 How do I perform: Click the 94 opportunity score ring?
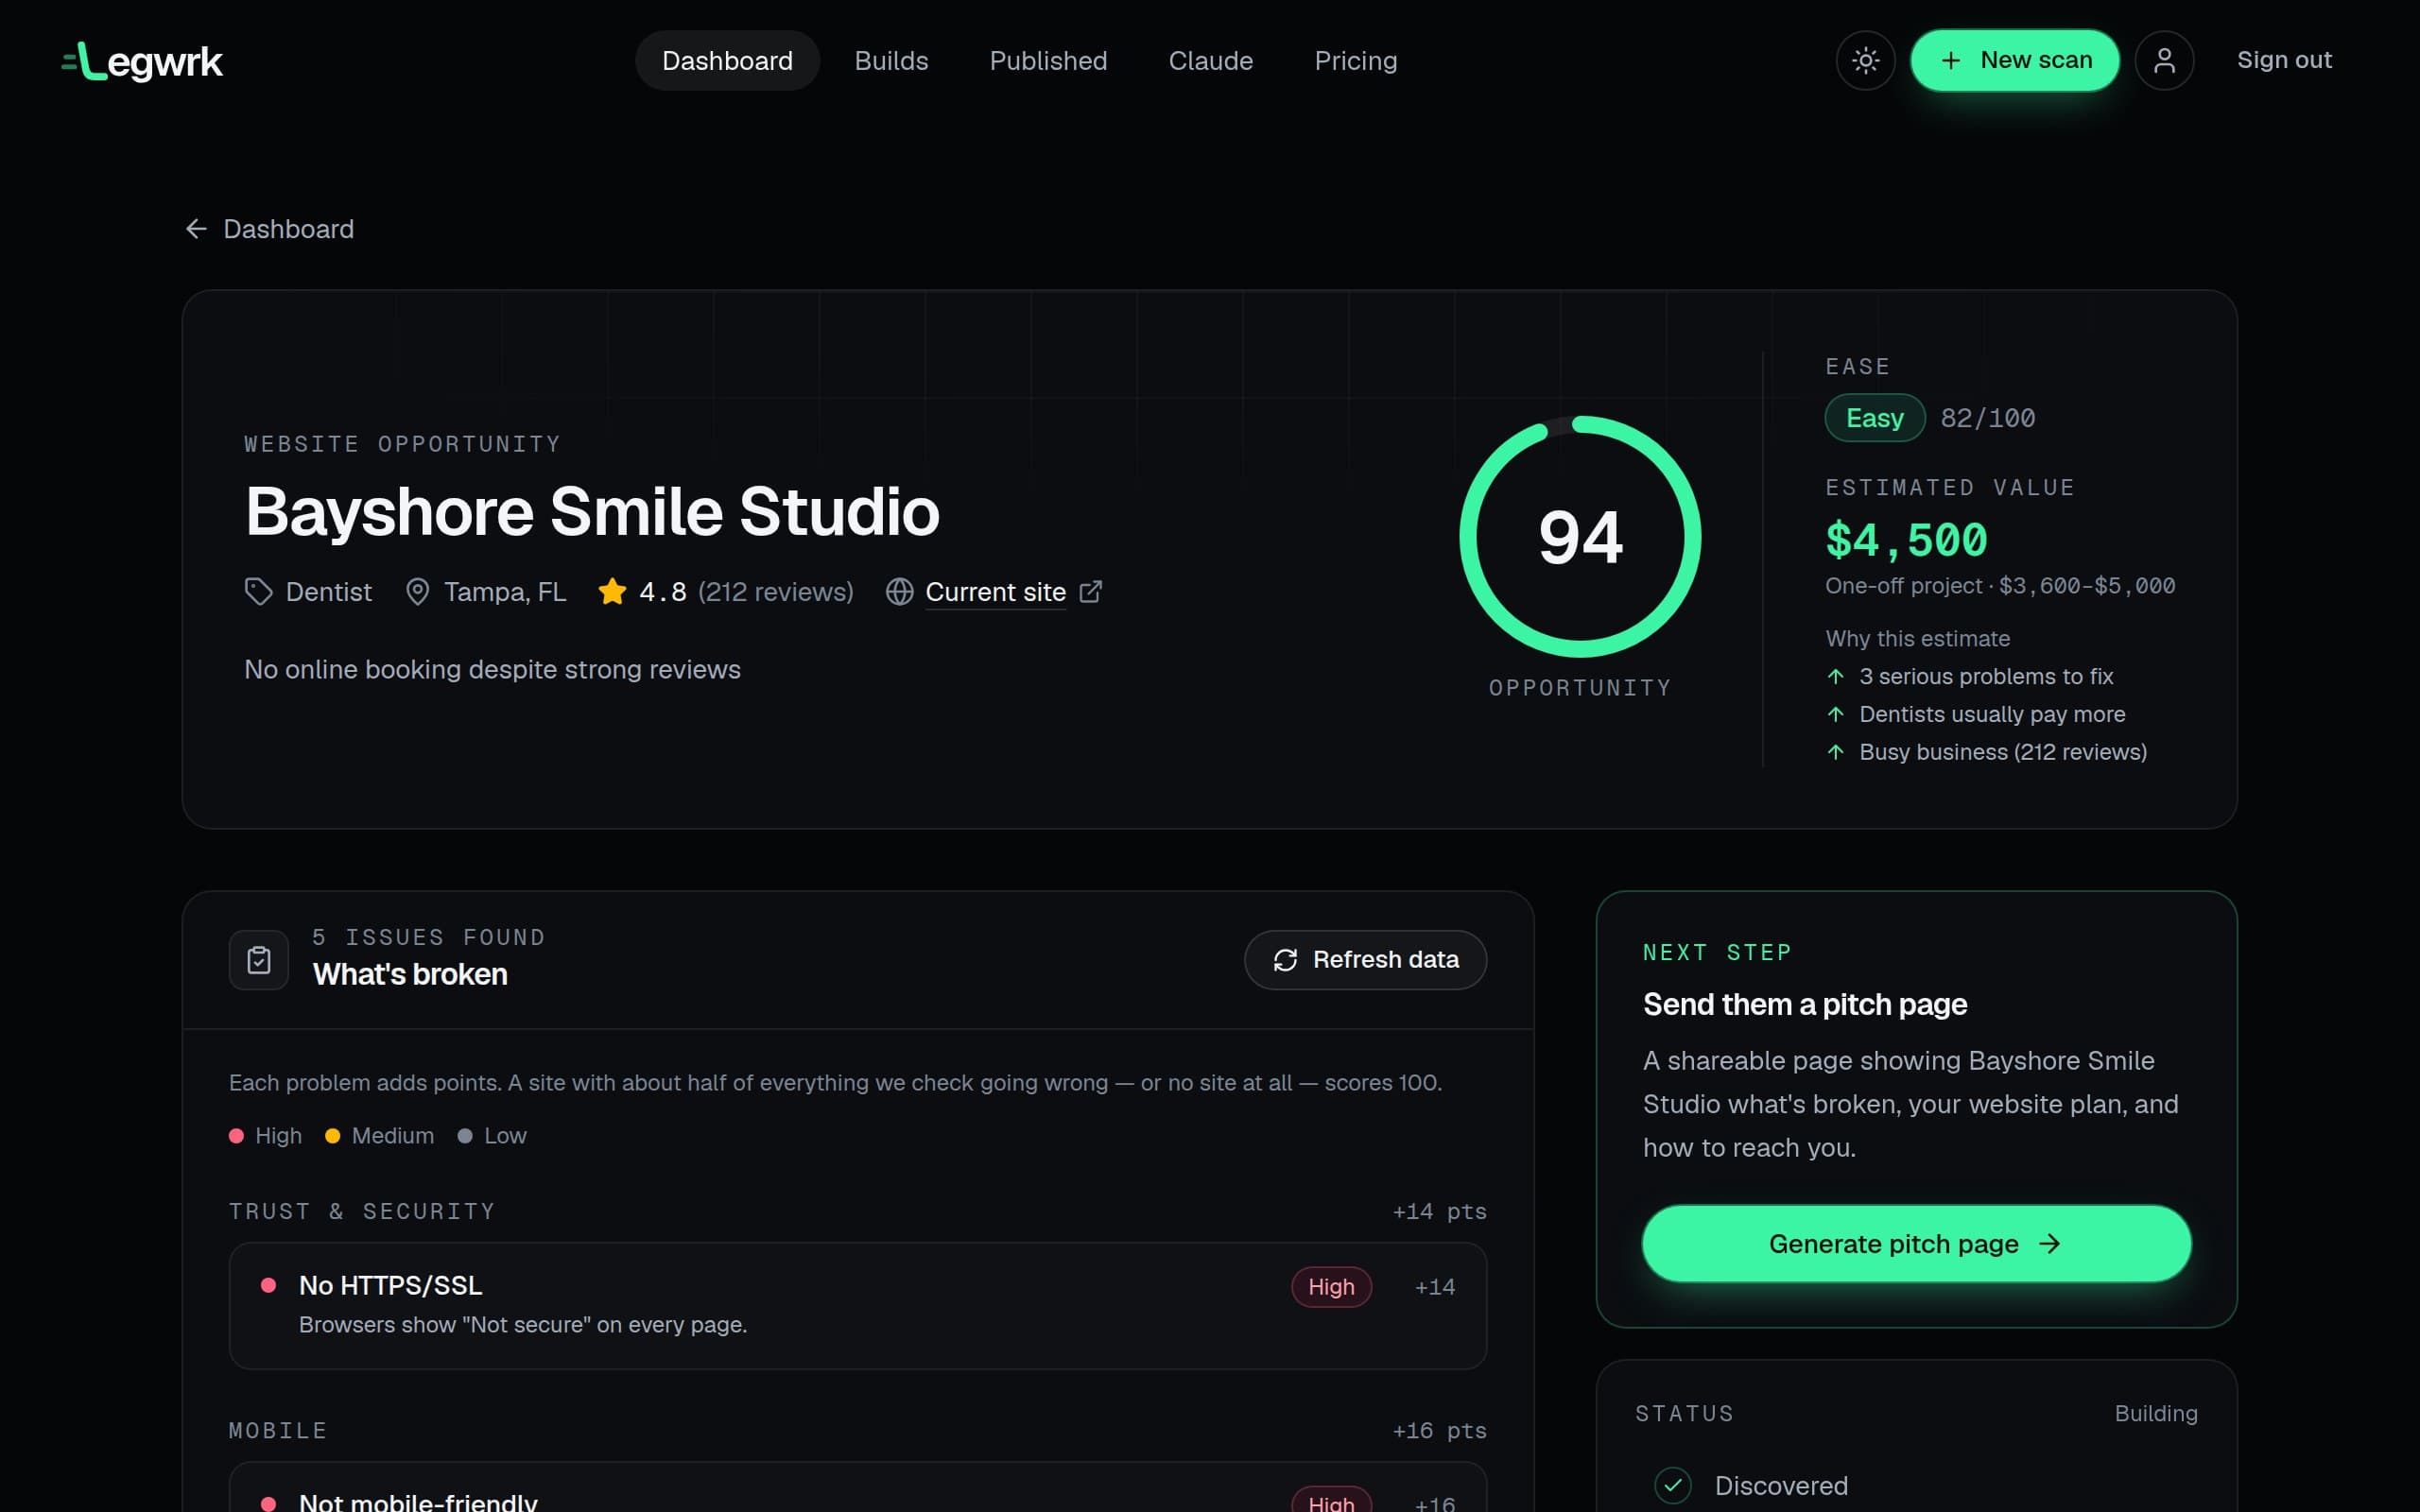pyautogui.click(x=1580, y=537)
